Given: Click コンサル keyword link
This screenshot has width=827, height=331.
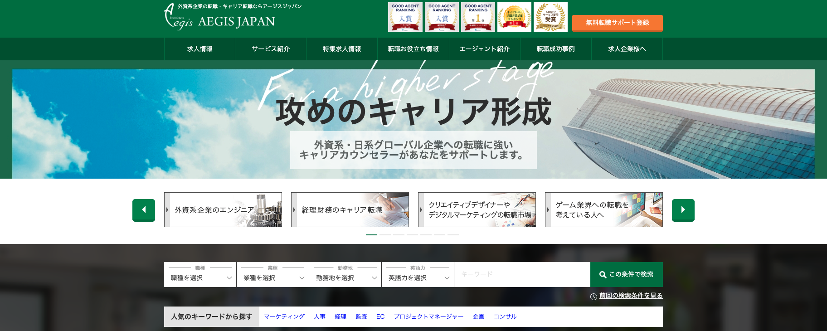Looking at the screenshot, I should (x=505, y=316).
